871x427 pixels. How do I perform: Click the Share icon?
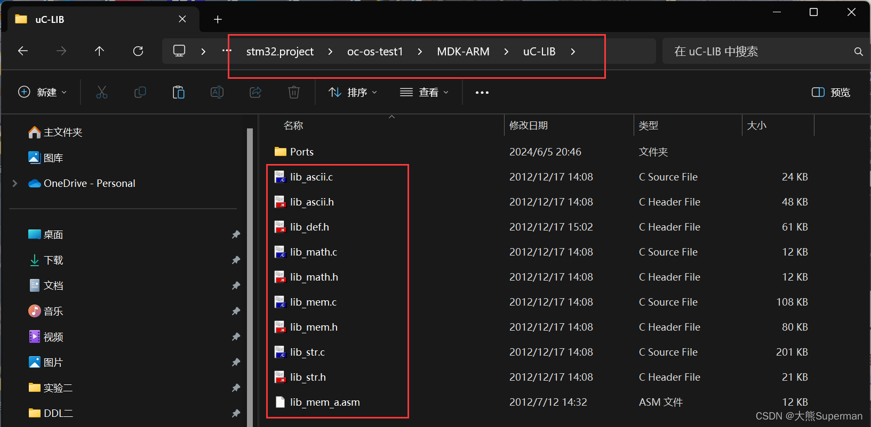coord(255,93)
